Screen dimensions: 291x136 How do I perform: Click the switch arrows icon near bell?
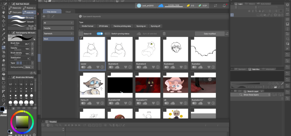coord(216,6)
